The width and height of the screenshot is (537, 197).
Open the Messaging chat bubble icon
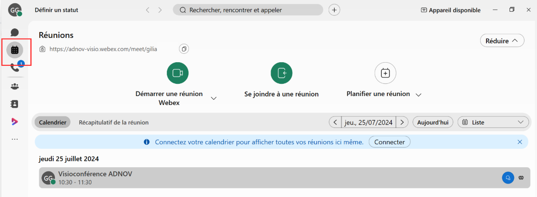click(x=14, y=32)
